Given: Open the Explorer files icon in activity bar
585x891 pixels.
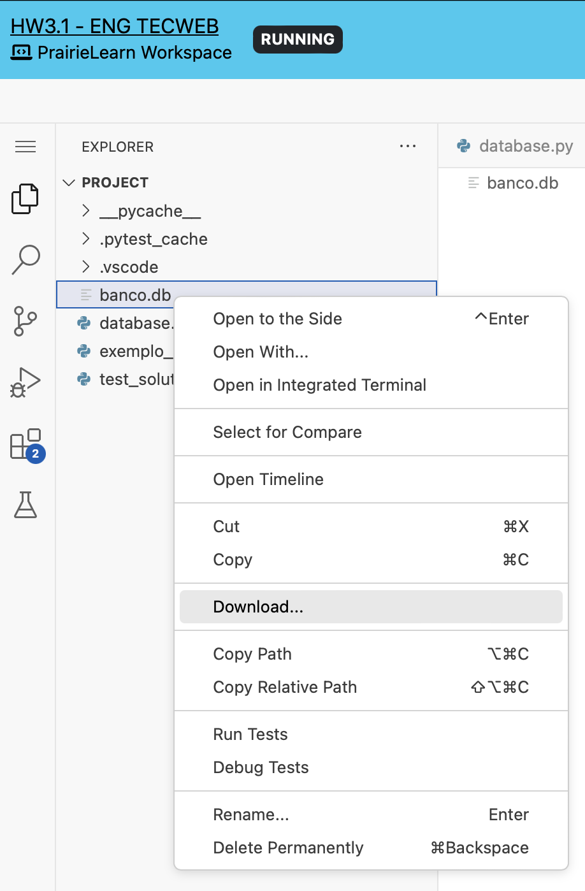Looking at the screenshot, I should pyautogui.click(x=25, y=198).
